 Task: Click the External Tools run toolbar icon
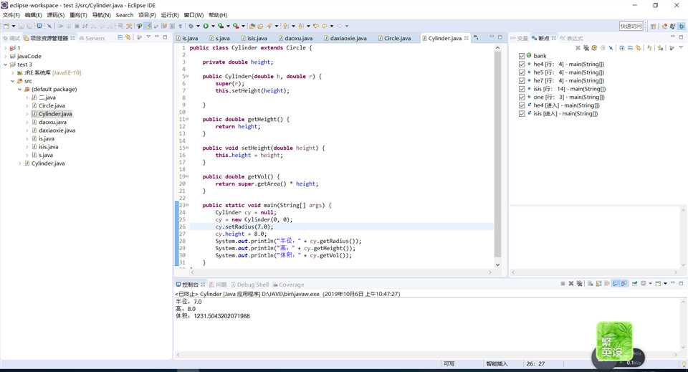pos(235,26)
